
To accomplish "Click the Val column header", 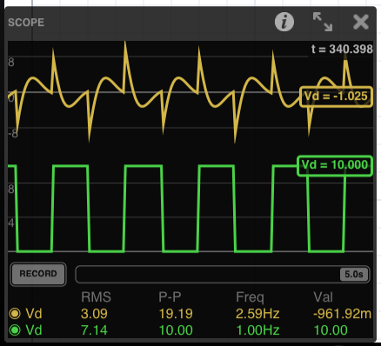I will coord(323,297).
